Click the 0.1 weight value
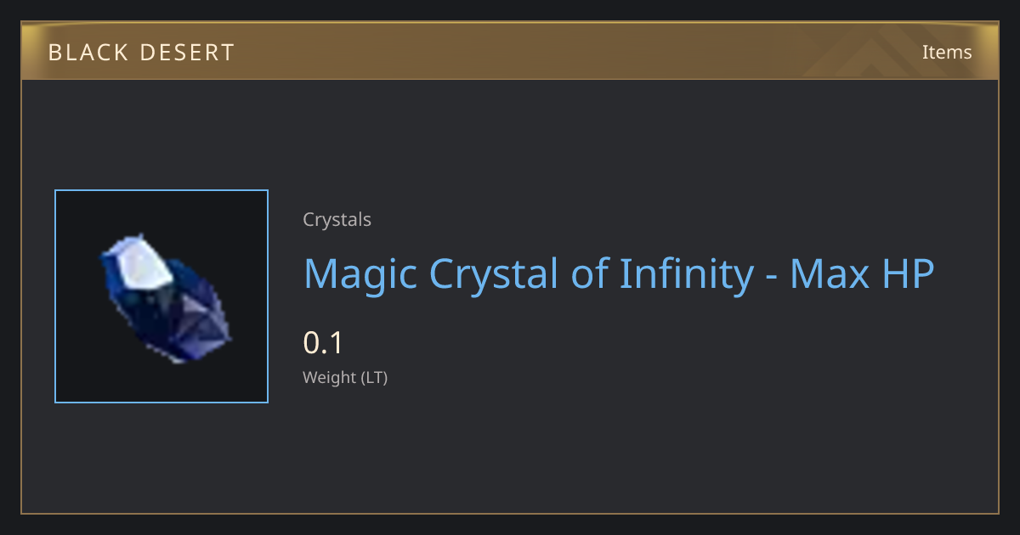 point(322,343)
